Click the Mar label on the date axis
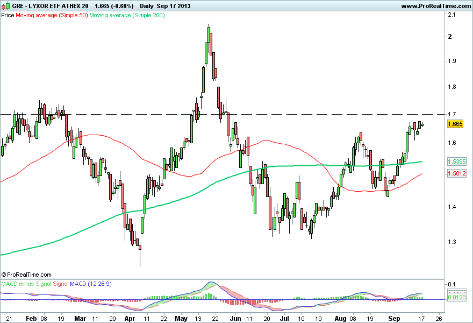Image resolution: width=473 pixels, height=323 pixels. [80, 319]
